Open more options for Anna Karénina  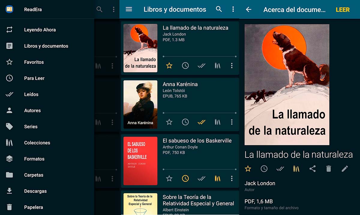click(x=232, y=122)
